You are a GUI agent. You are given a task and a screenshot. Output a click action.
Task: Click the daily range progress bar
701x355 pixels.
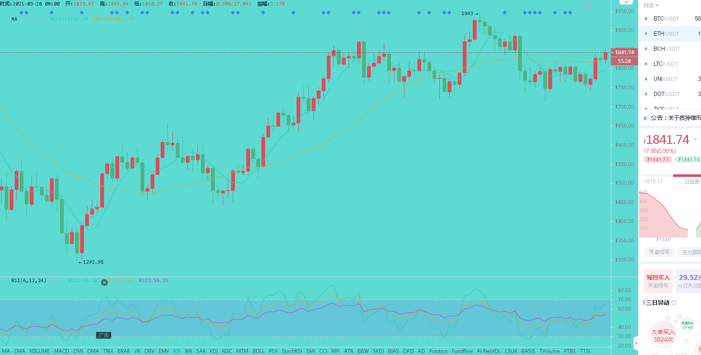click(x=672, y=176)
